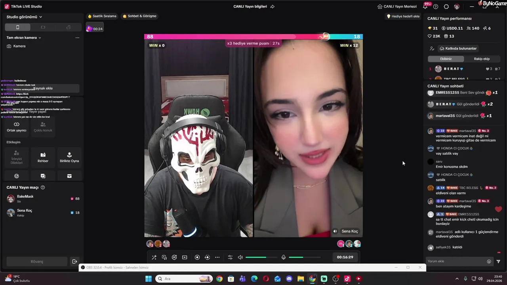Open Sohbet & Görüşme tab
The height and width of the screenshot is (285, 507).
pyautogui.click(x=139, y=16)
